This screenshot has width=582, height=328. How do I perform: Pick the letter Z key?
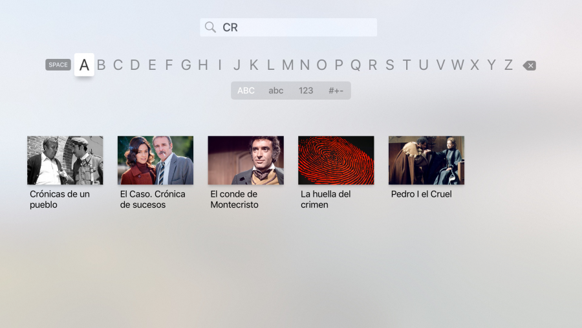[508, 65]
